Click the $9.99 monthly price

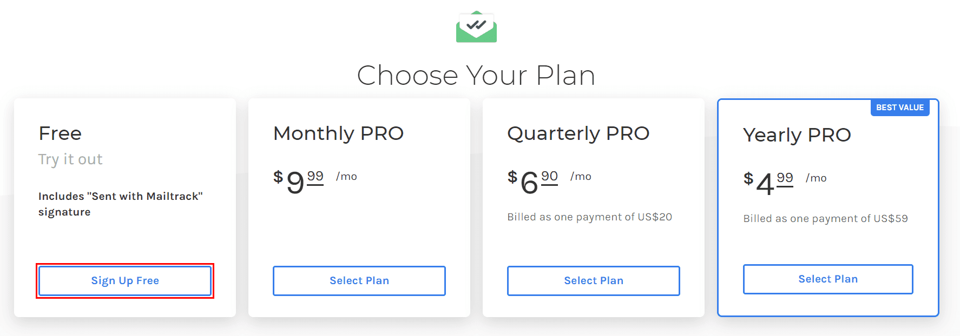point(299,181)
